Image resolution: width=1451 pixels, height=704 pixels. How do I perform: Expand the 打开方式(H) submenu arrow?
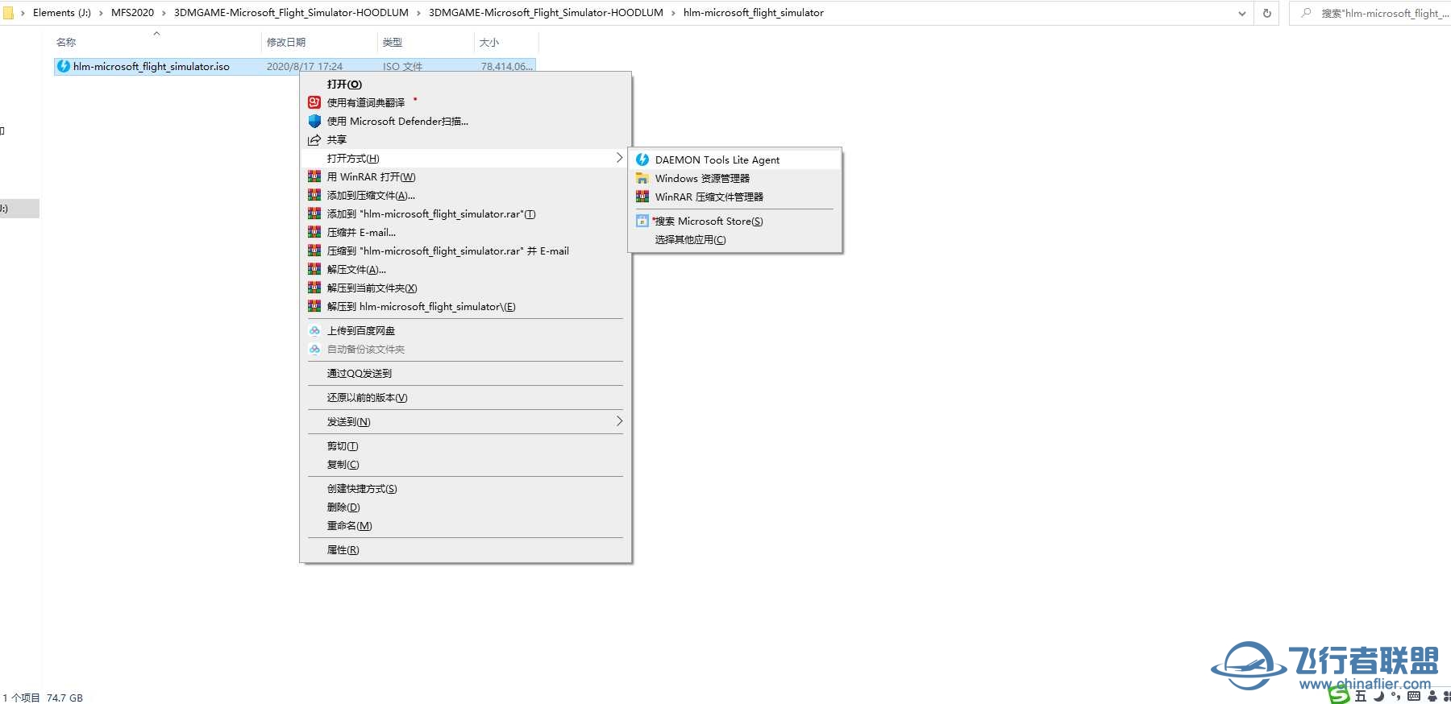click(x=619, y=158)
